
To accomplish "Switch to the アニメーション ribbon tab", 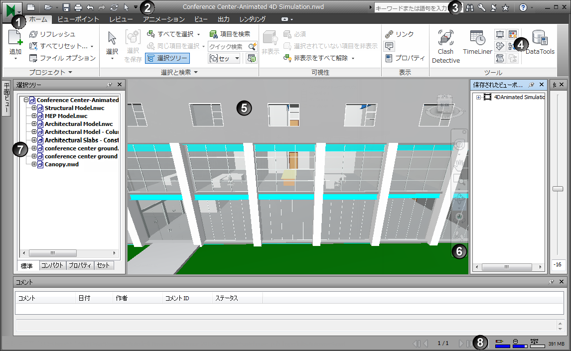I will pyautogui.click(x=164, y=19).
